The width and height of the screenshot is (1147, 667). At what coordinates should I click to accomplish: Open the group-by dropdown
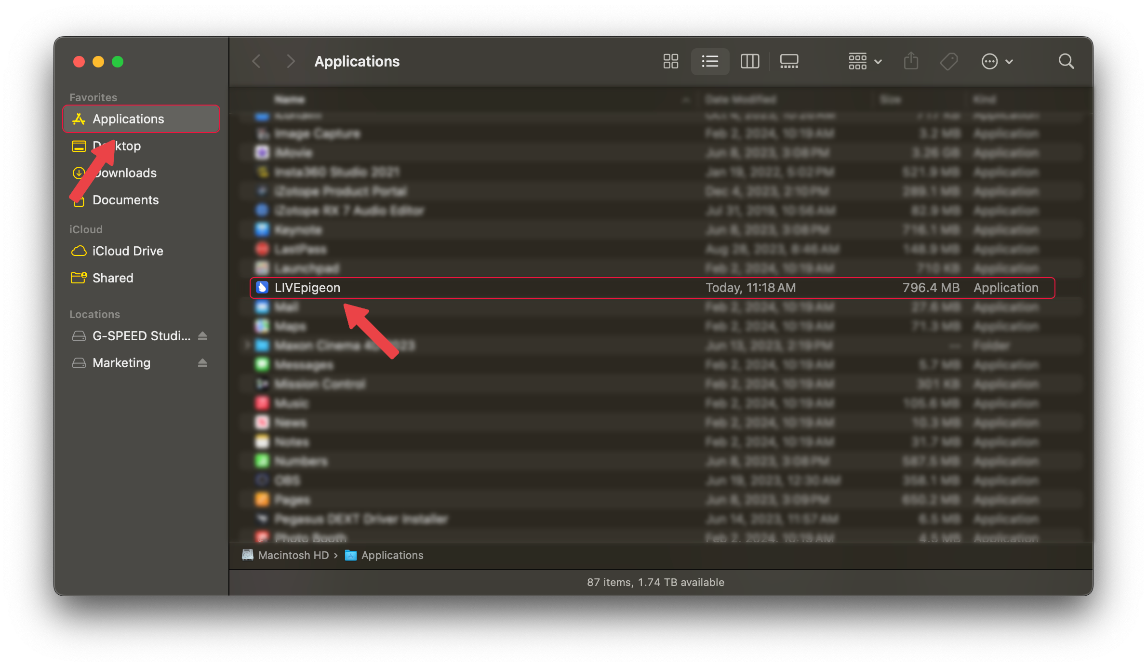[x=865, y=61]
